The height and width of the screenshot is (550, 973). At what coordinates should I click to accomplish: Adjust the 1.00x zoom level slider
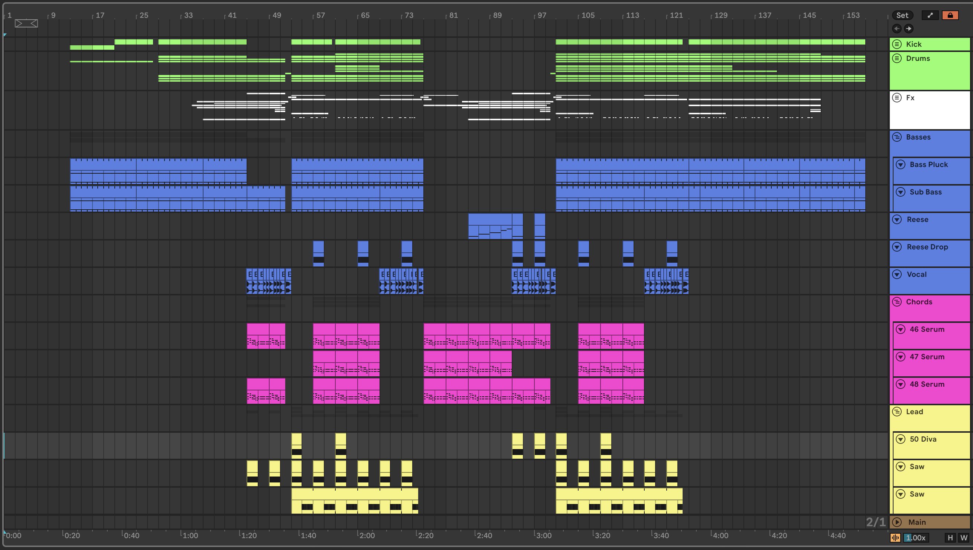click(x=916, y=537)
